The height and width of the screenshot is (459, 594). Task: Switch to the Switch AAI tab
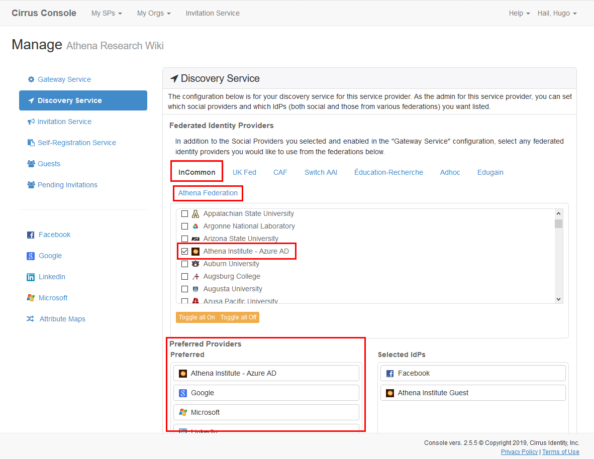321,172
